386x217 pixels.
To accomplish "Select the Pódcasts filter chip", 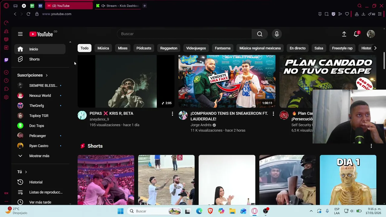I will (144, 48).
